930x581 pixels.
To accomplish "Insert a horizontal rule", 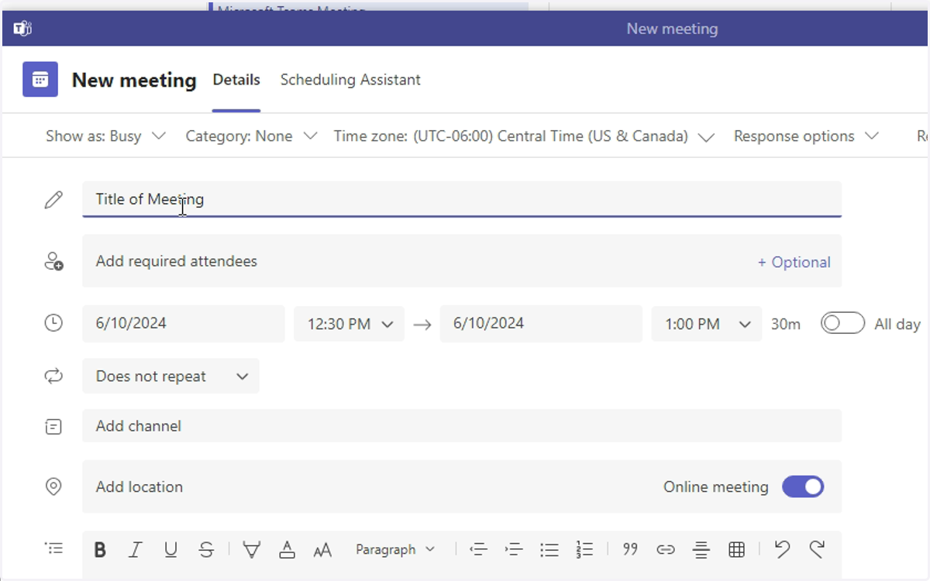I will pyautogui.click(x=701, y=550).
